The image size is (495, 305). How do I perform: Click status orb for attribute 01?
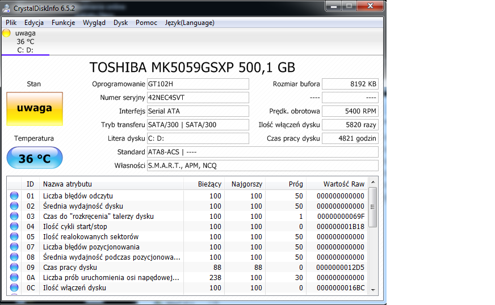pos(14,196)
